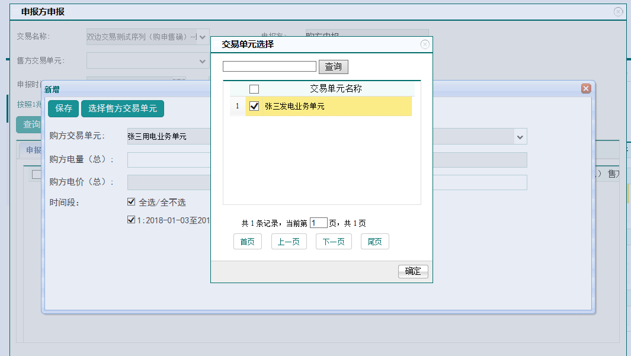The height and width of the screenshot is (356, 631).
Task: Click 查询 in the 交易单元选择 dialog
Action: point(333,66)
